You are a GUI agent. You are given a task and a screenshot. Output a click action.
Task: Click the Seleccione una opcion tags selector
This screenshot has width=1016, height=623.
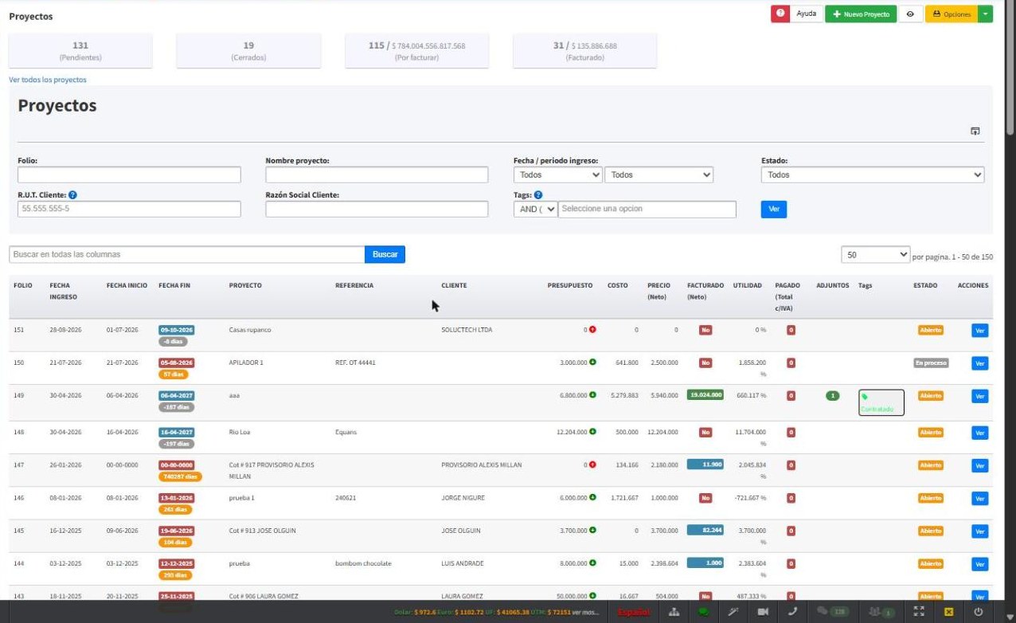647,209
